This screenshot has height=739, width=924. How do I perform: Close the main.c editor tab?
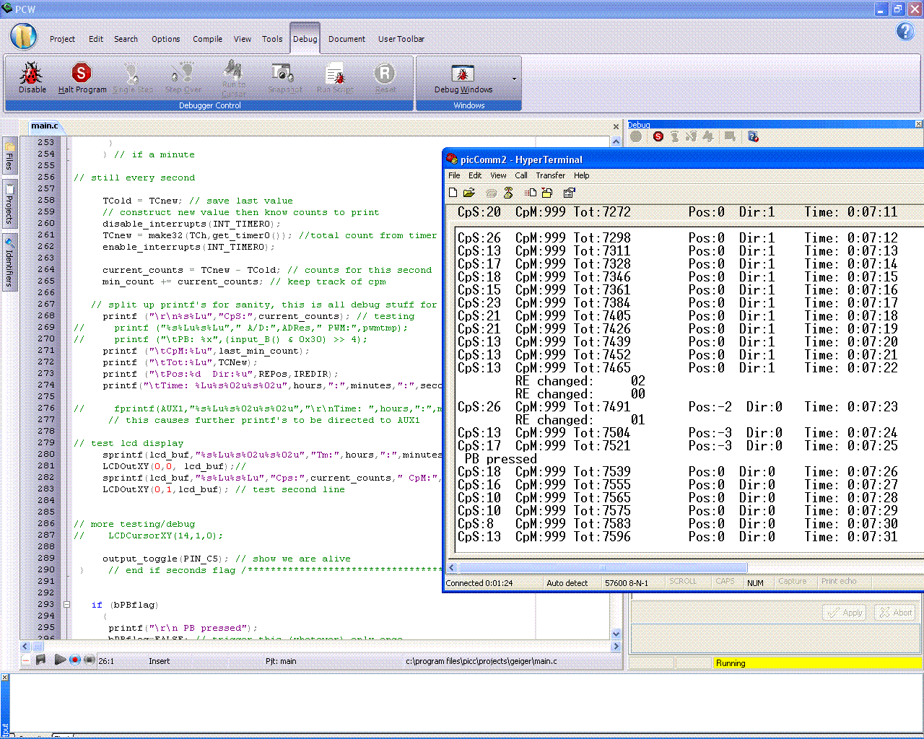pyautogui.click(x=616, y=126)
